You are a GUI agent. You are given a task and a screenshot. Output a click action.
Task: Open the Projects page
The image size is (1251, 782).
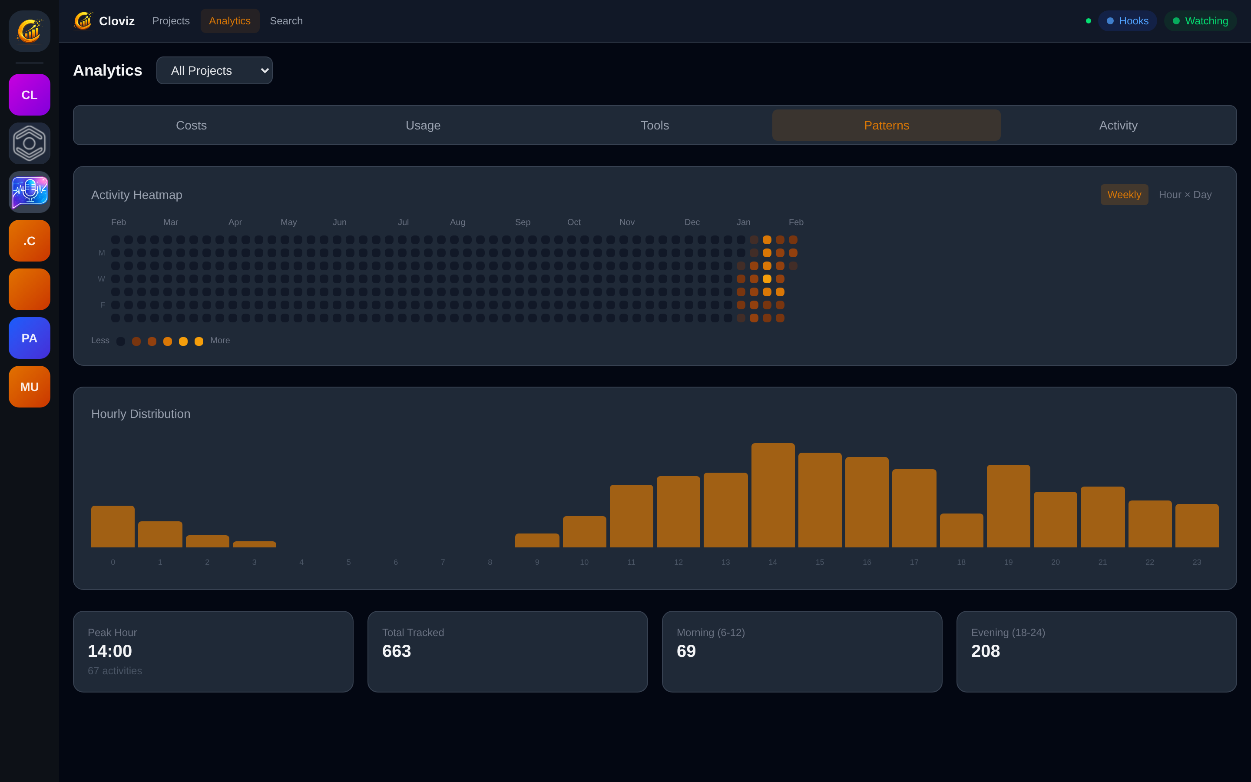tap(171, 21)
